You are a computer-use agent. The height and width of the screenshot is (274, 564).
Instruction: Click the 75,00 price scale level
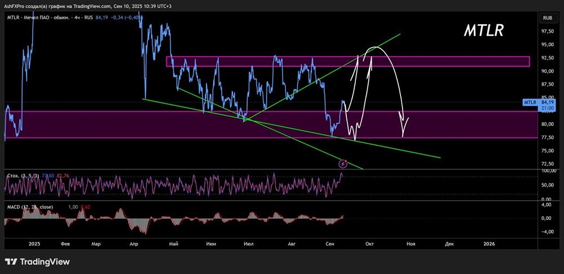[x=548, y=151]
